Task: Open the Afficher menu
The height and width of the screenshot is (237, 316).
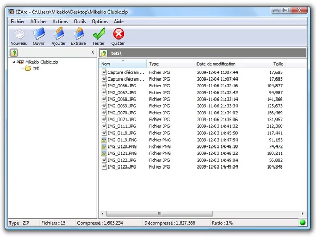Action: click(38, 22)
